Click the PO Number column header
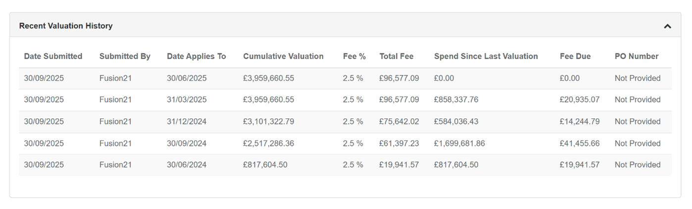The height and width of the screenshot is (209, 692). click(x=637, y=56)
